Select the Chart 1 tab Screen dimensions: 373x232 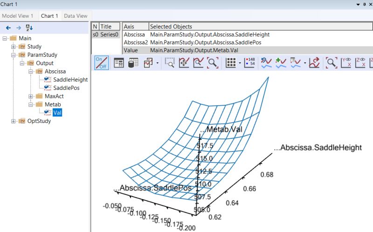click(49, 16)
